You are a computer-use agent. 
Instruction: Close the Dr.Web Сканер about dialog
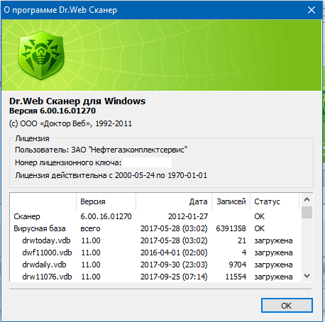[312, 10]
